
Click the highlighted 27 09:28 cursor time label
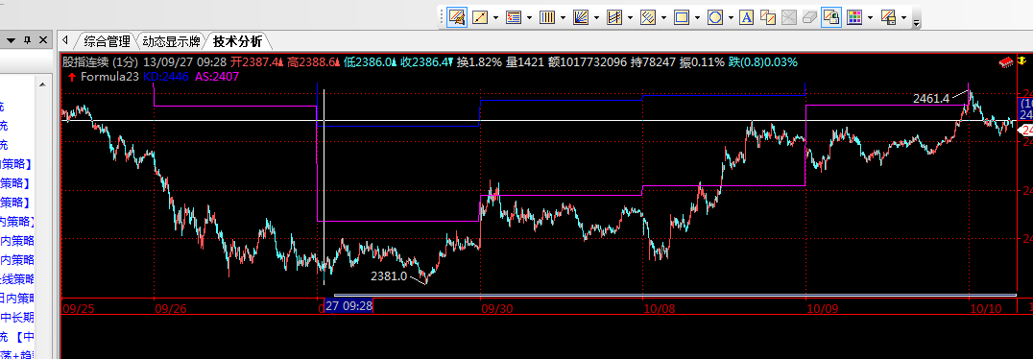349,306
